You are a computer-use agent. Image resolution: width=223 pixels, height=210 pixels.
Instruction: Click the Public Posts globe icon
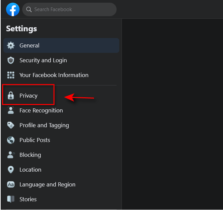click(11, 140)
